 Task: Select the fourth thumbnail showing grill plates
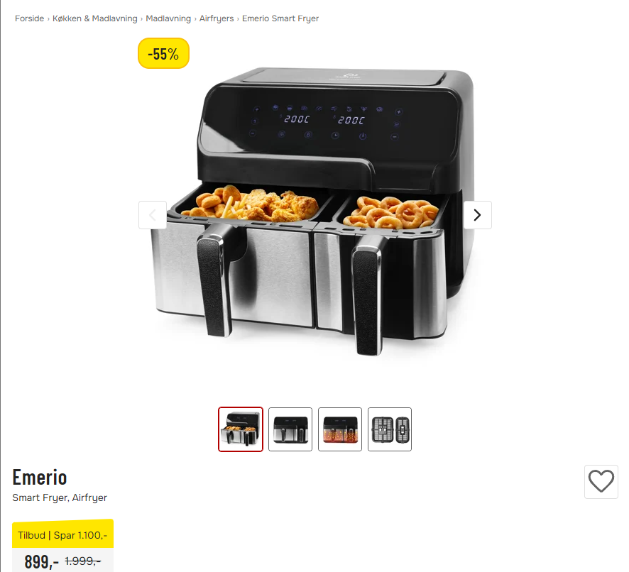coord(390,429)
